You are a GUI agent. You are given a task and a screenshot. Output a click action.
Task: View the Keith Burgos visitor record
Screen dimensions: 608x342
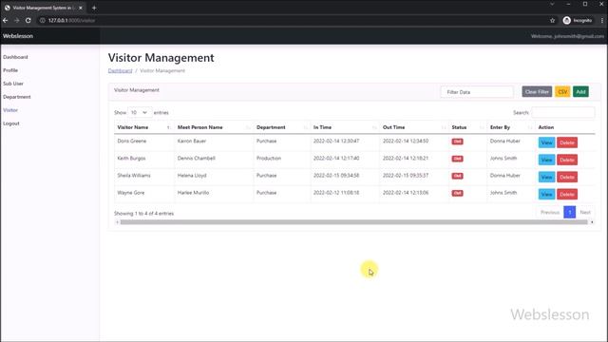click(x=546, y=160)
